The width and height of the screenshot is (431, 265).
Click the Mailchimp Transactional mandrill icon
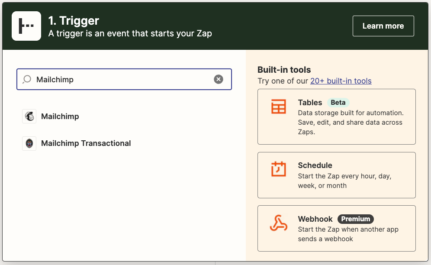point(29,143)
